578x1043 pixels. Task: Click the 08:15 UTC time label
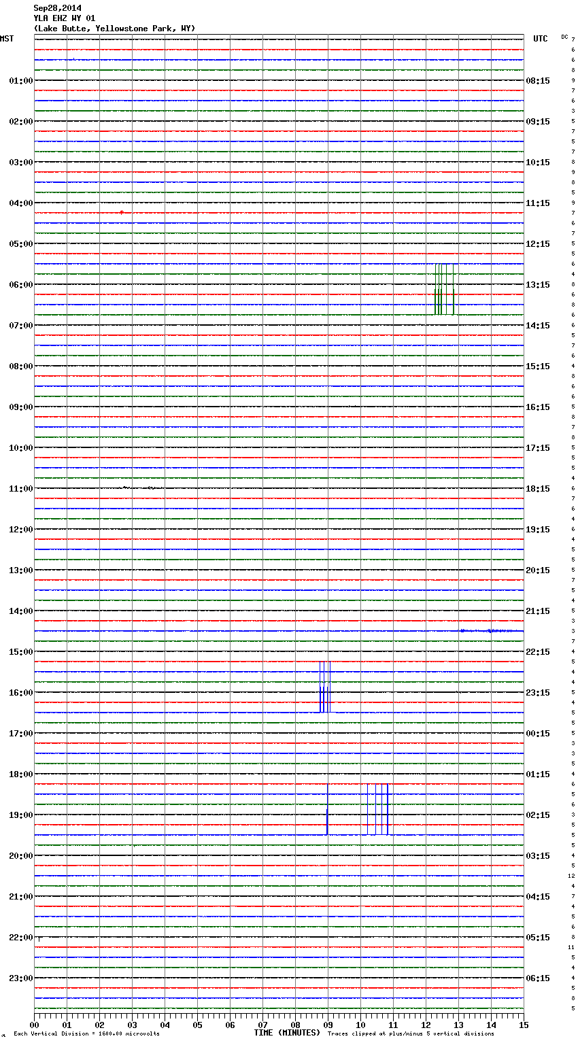(538, 81)
